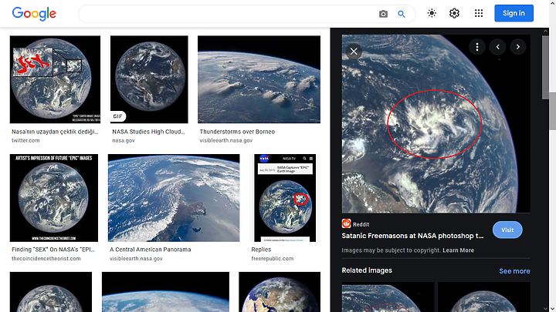Screen dimensions: 556x312
Task: Open three-dot more options in preview
Action: pyautogui.click(x=477, y=47)
